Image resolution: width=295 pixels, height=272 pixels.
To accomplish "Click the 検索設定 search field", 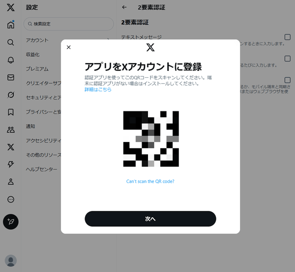I will pos(69,24).
